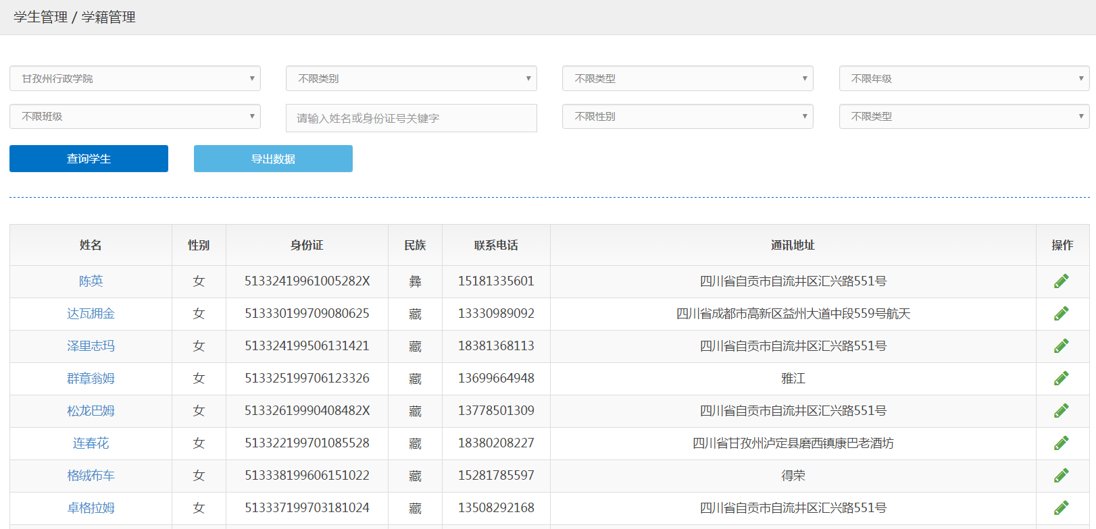1096x529 pixels.
Task: Open the 不限类型 dropdown beside 不限类别
Action: pos(688,78)
